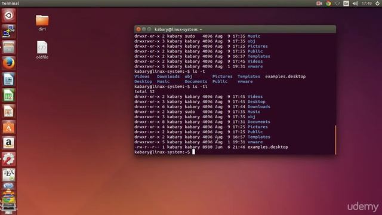Maximize the terminal window
This screenshot has height=215, width=382.
coord(149,29)
